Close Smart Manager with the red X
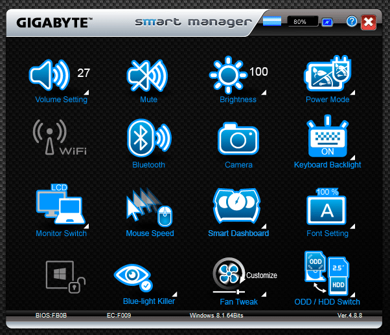The height and width of the screenshot is (335, 390). tap(369, 23)
